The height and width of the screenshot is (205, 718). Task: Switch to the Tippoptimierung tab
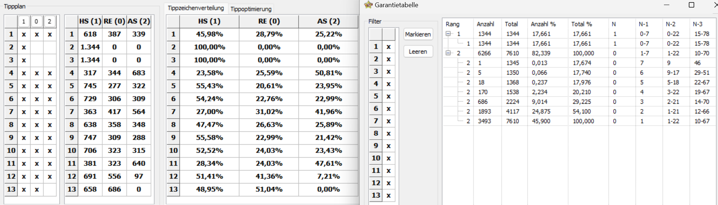(251, 9)
